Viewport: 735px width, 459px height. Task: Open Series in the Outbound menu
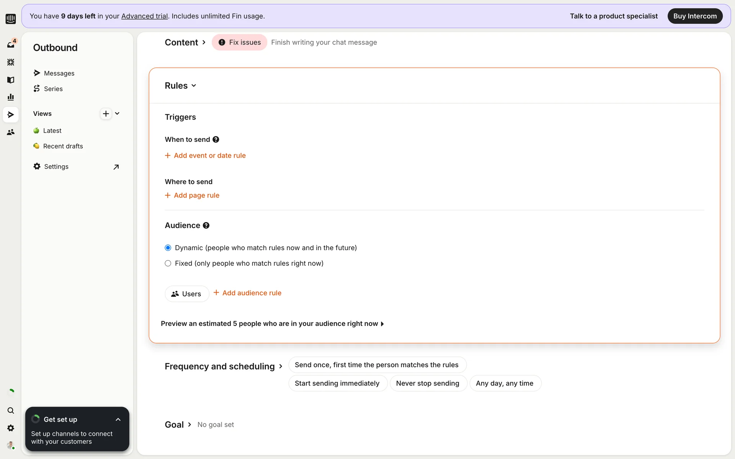click(53, 89)
